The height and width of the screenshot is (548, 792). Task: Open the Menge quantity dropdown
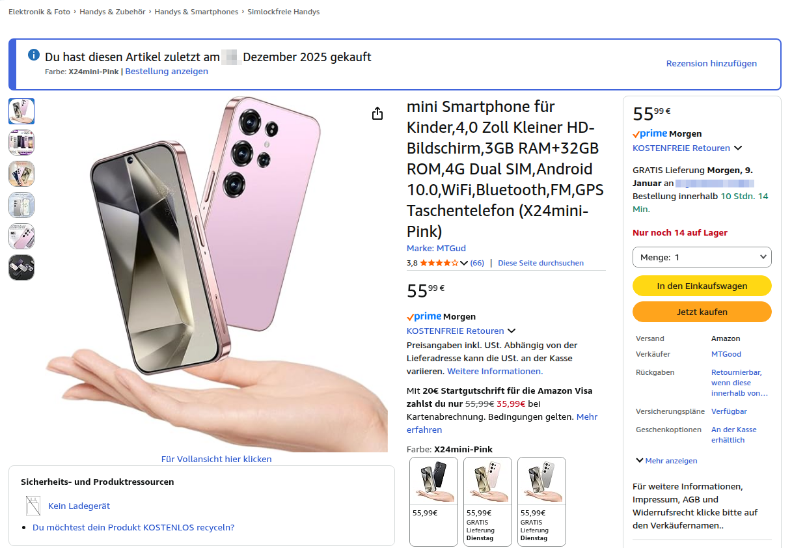tap(702, 257)
